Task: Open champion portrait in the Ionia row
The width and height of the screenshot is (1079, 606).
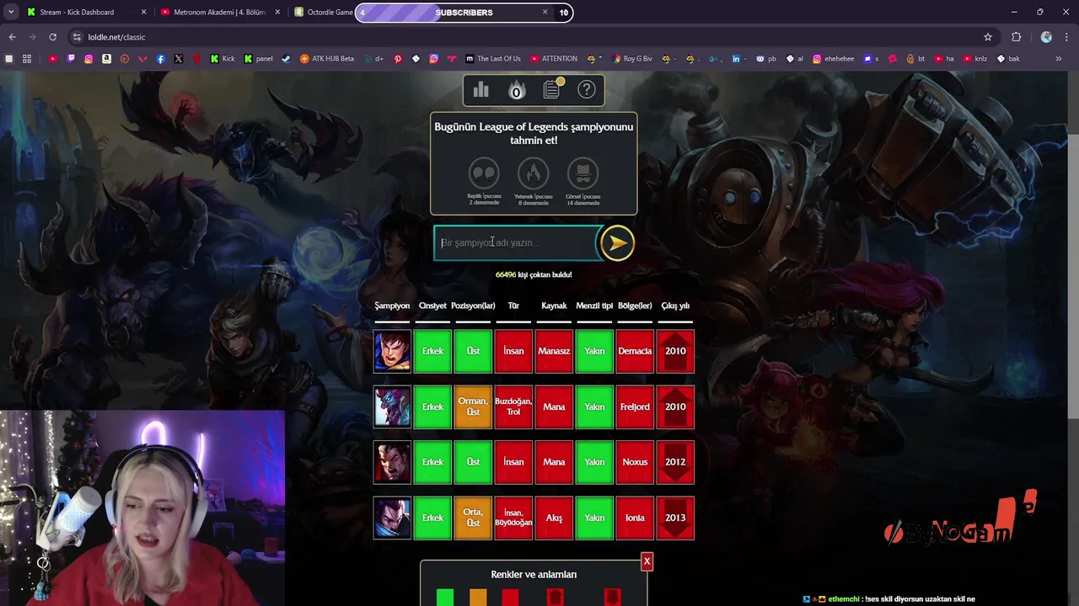Action: pyautogui.click(x=393, y=518)
